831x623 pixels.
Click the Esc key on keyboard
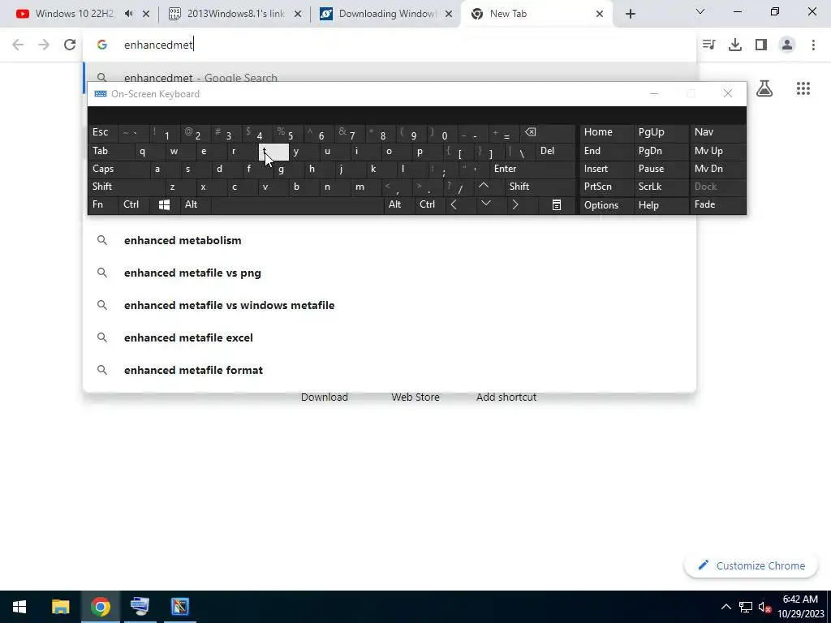click(x=103, y=132)
